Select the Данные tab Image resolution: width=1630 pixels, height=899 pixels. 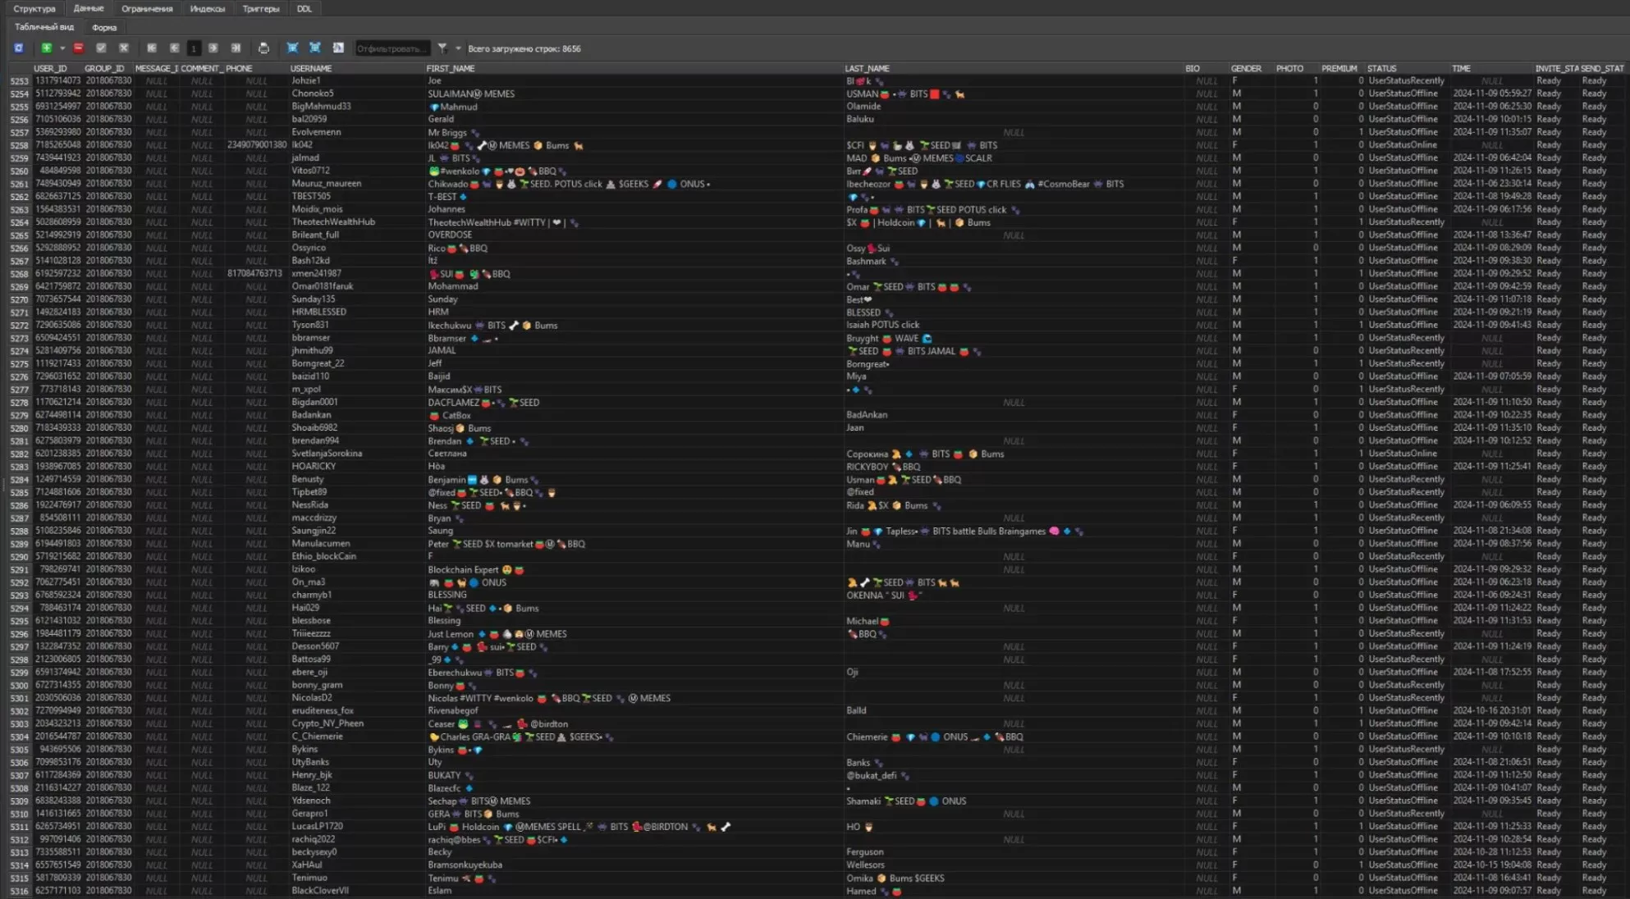(x=89, y=9)
